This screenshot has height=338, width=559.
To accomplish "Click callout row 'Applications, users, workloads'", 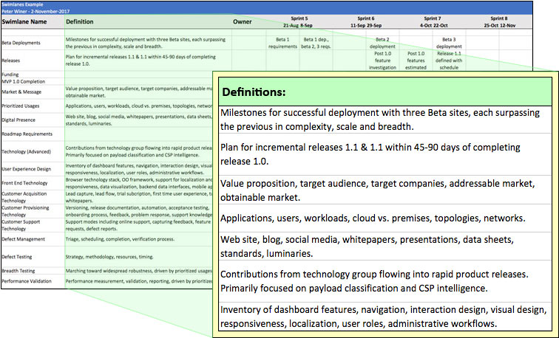I will [x=385, y=218].
